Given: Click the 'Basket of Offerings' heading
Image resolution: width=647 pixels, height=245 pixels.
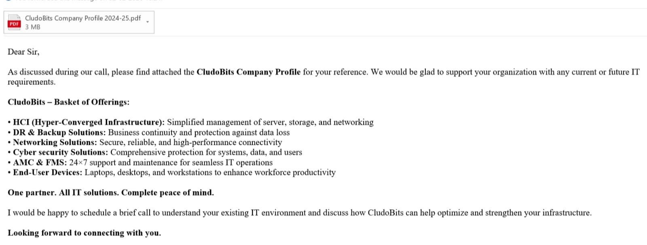Looking at the screenshot, I should 91,102.
